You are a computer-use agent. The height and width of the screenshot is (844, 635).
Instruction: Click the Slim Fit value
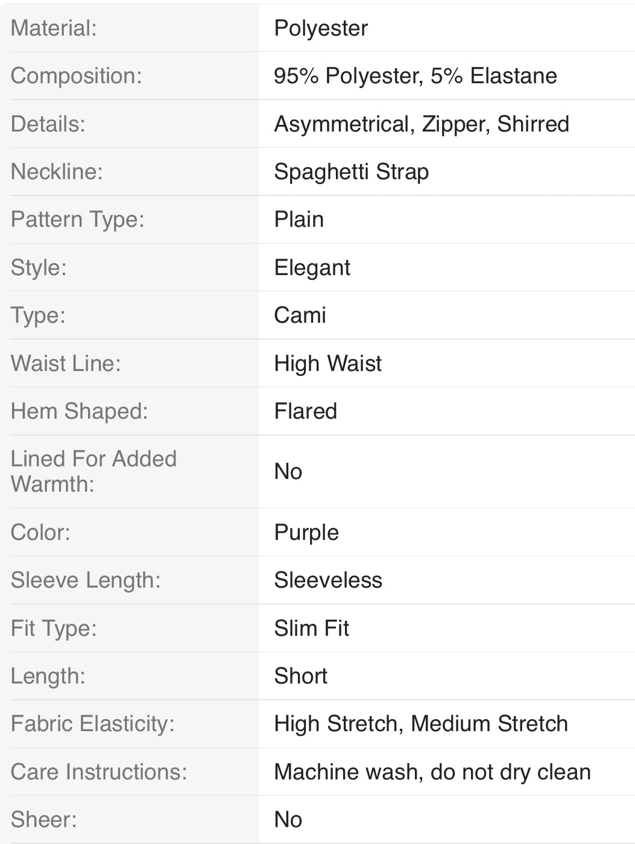[312, 629]
